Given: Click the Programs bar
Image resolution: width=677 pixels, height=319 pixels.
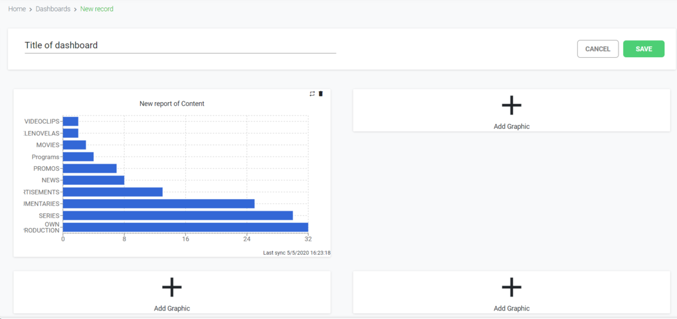Looking at the screenshot, I should click(x=78, y=157).
